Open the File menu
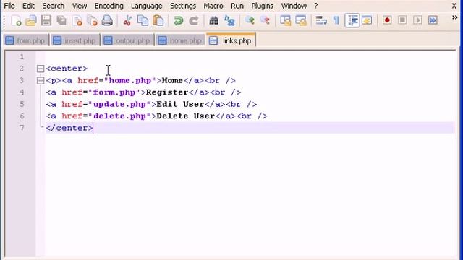The height and width of the screenshot is (260, 463). [x=9, y=6]
